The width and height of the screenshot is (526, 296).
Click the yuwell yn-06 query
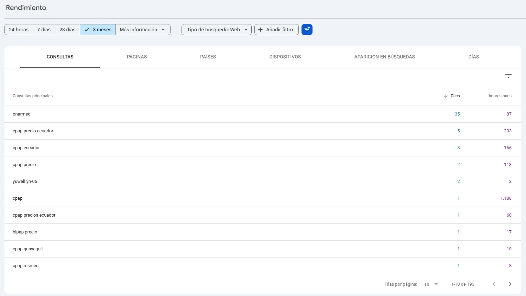25,182
